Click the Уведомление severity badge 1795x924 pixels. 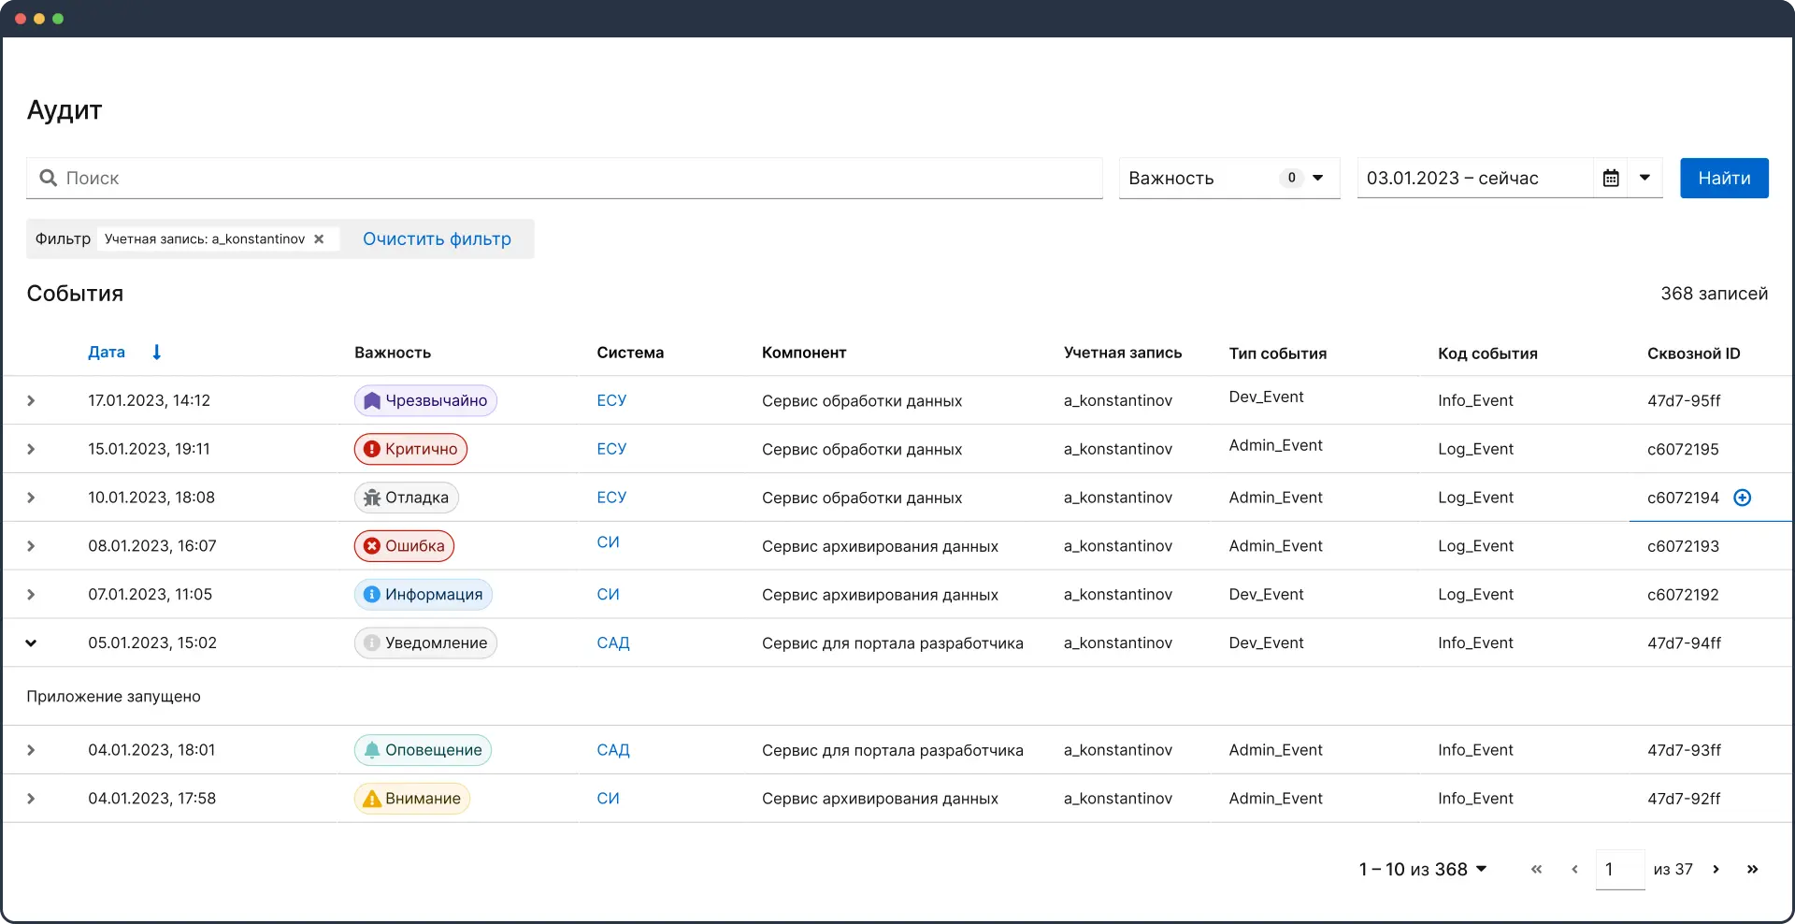tap(425, 643)
